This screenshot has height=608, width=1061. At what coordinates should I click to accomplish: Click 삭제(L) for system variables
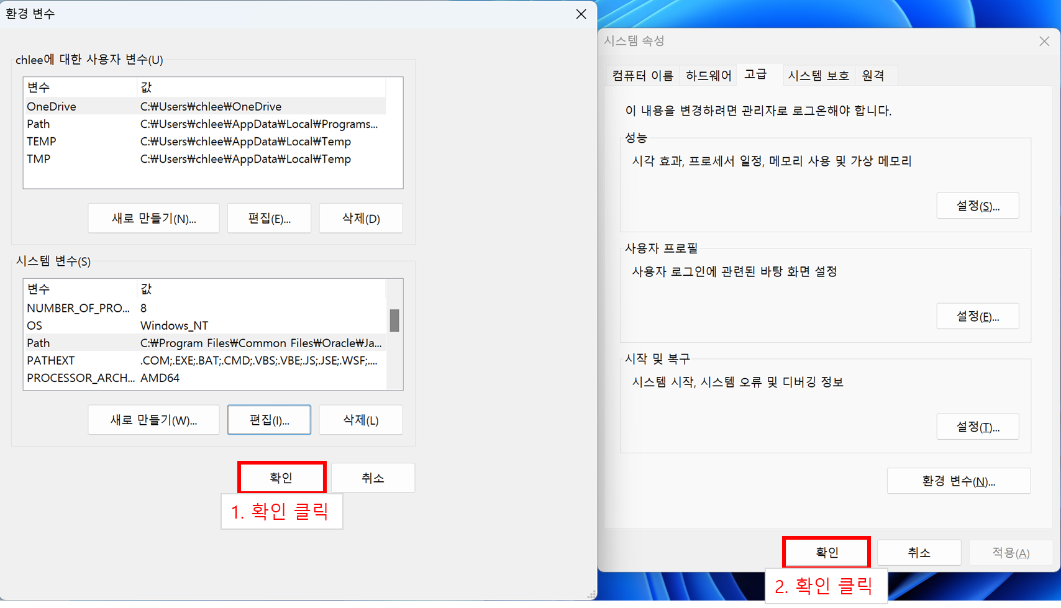tap(361, 420)
